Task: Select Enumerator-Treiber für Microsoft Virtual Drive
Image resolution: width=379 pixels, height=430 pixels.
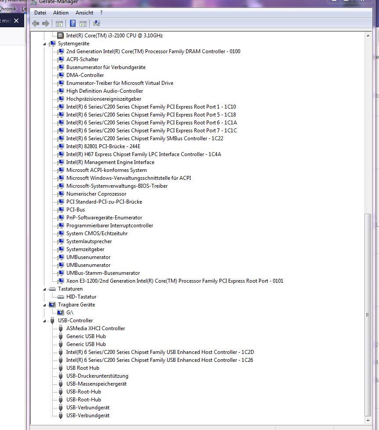Action: 120,83
